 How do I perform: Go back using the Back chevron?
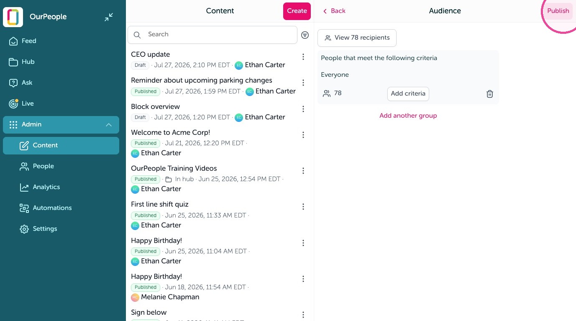(325, 11)
